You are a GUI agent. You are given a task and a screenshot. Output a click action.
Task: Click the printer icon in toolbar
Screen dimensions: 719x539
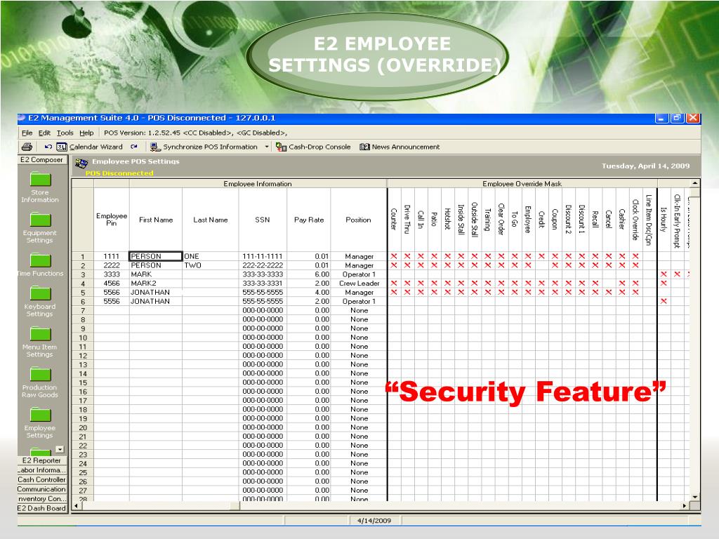[27, 147]
